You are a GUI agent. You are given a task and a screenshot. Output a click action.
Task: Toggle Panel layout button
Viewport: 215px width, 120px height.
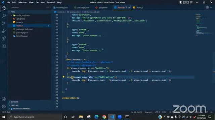coord(184,2)
